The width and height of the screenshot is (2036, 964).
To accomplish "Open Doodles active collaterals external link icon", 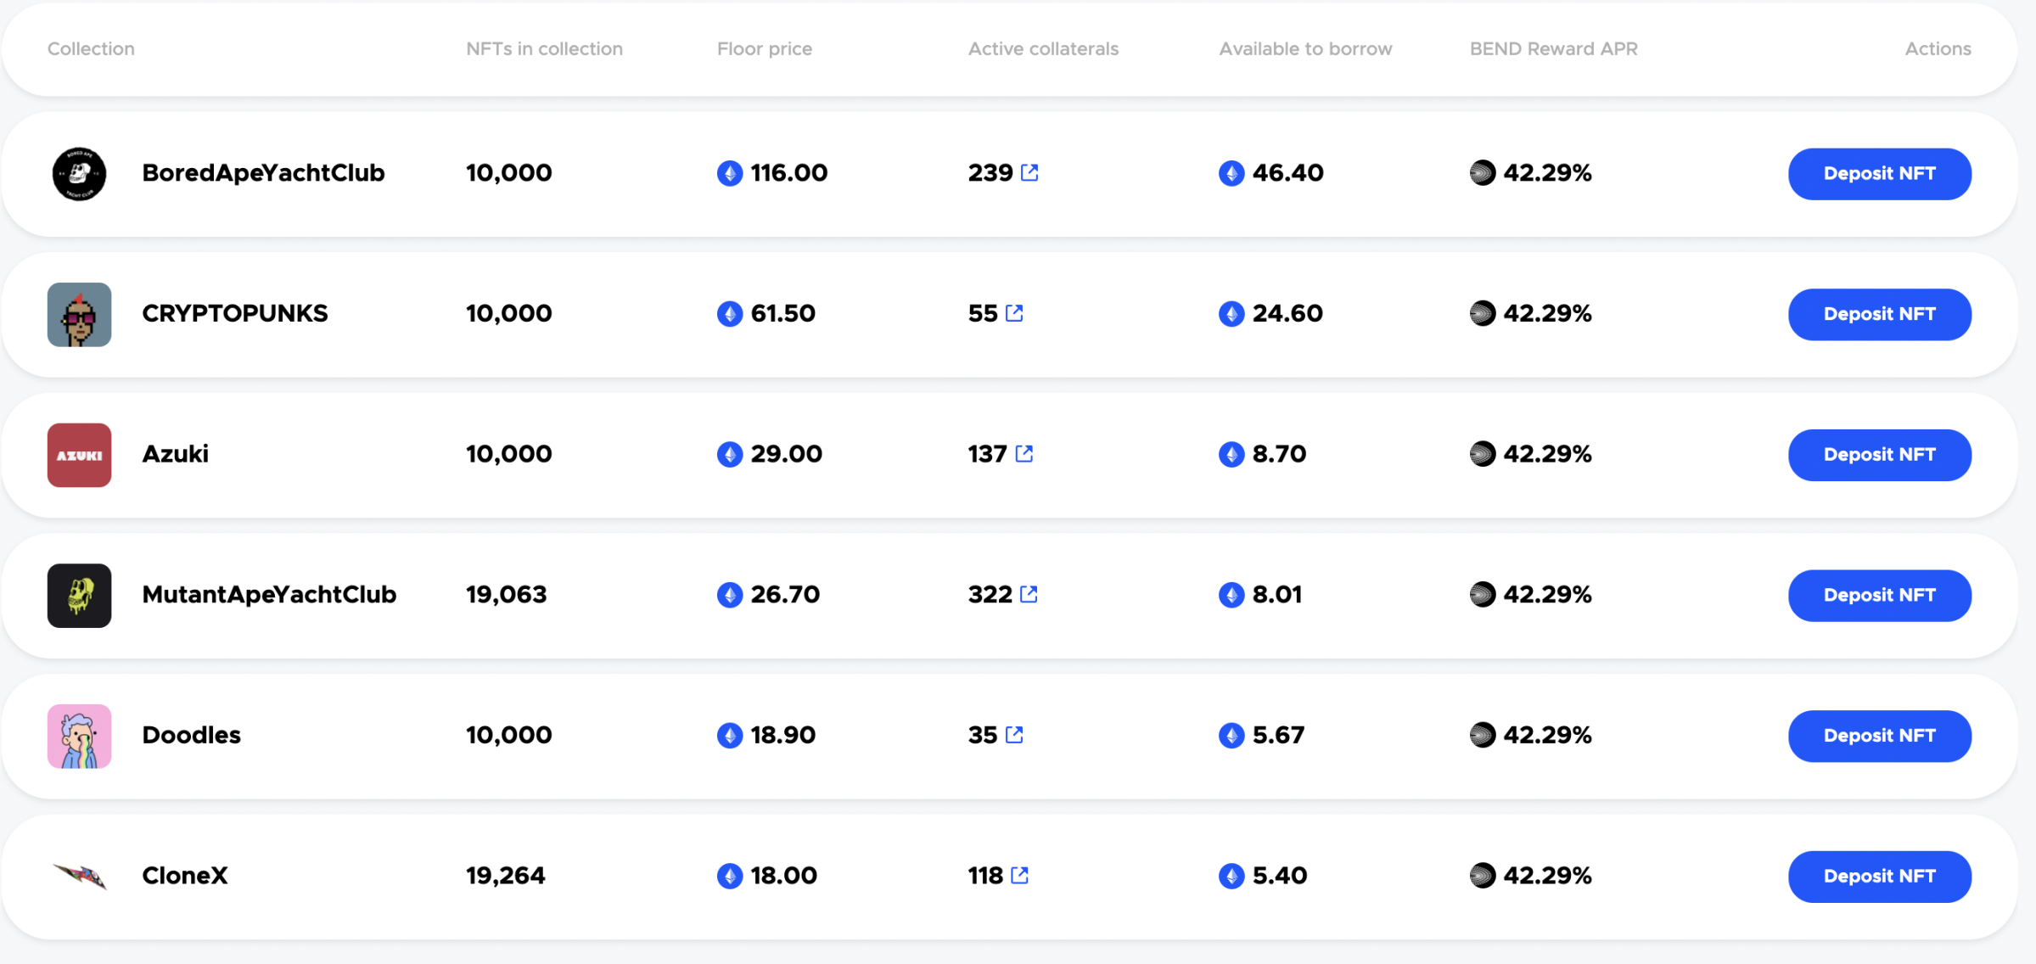I will pyautogui.click(x=1014, y=735).
